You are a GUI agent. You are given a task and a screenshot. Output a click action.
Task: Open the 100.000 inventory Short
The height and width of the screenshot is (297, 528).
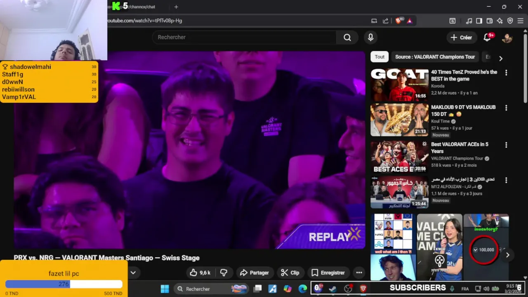click(486, 247)
